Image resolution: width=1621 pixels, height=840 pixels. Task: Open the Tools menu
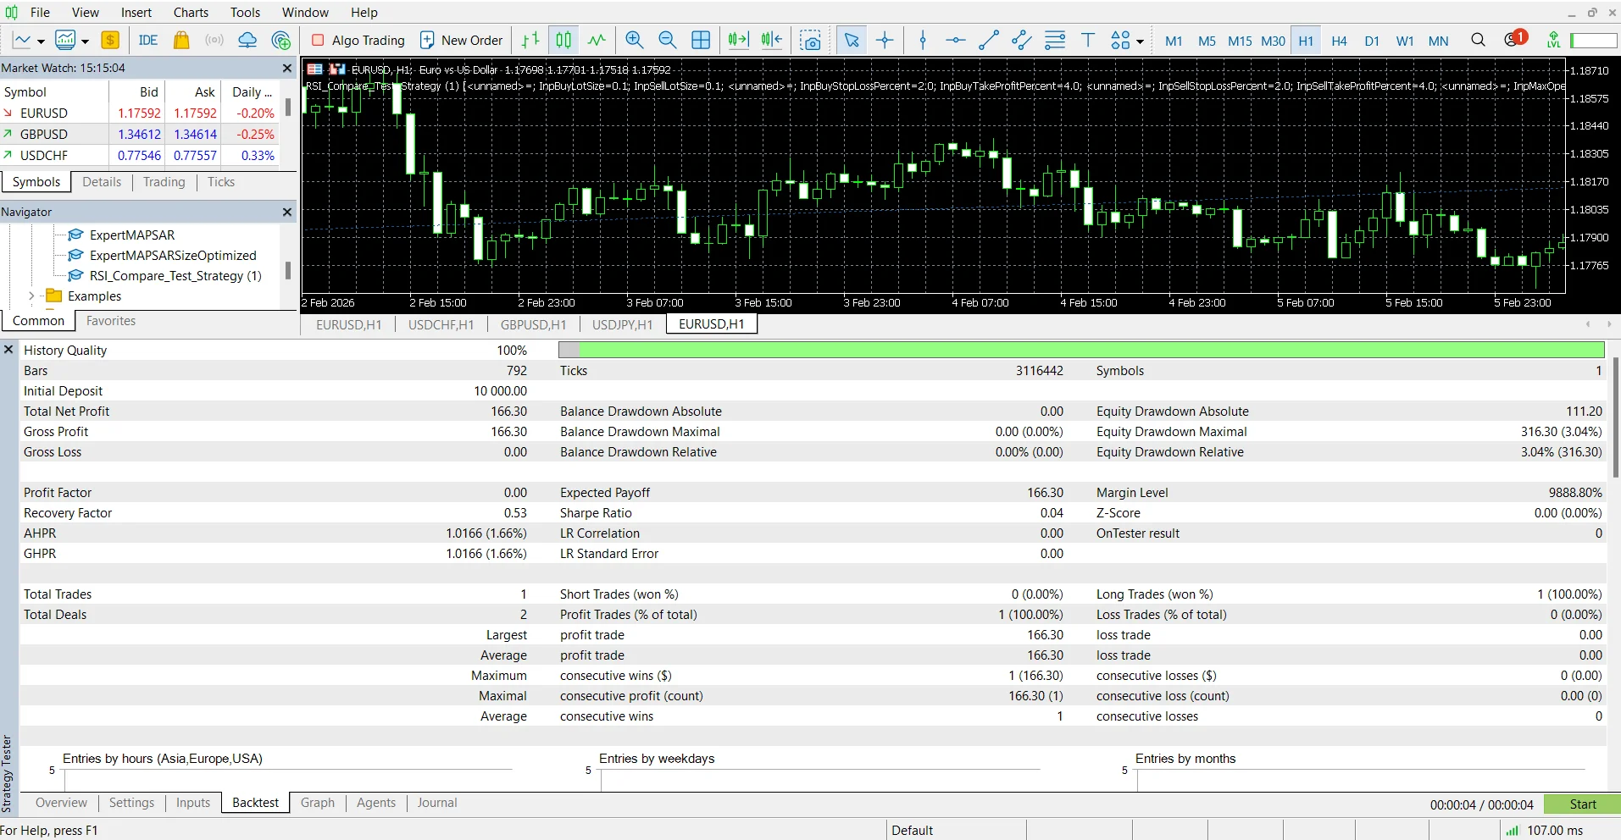coord(245,12)
